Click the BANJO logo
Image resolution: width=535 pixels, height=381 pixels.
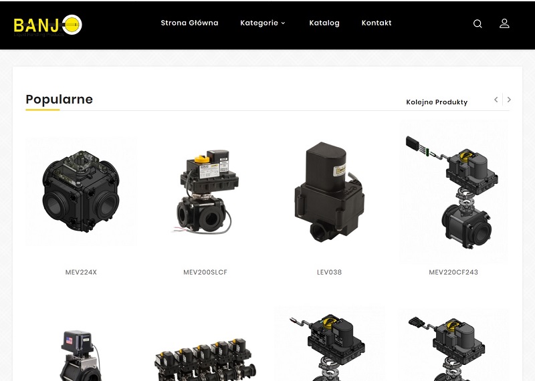click(47, 25)
